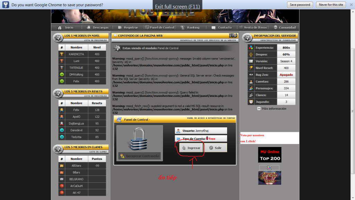This screenshot has width=355, height=200.
Task: Open the GTOP 100 banner
Action: [270, 178]
